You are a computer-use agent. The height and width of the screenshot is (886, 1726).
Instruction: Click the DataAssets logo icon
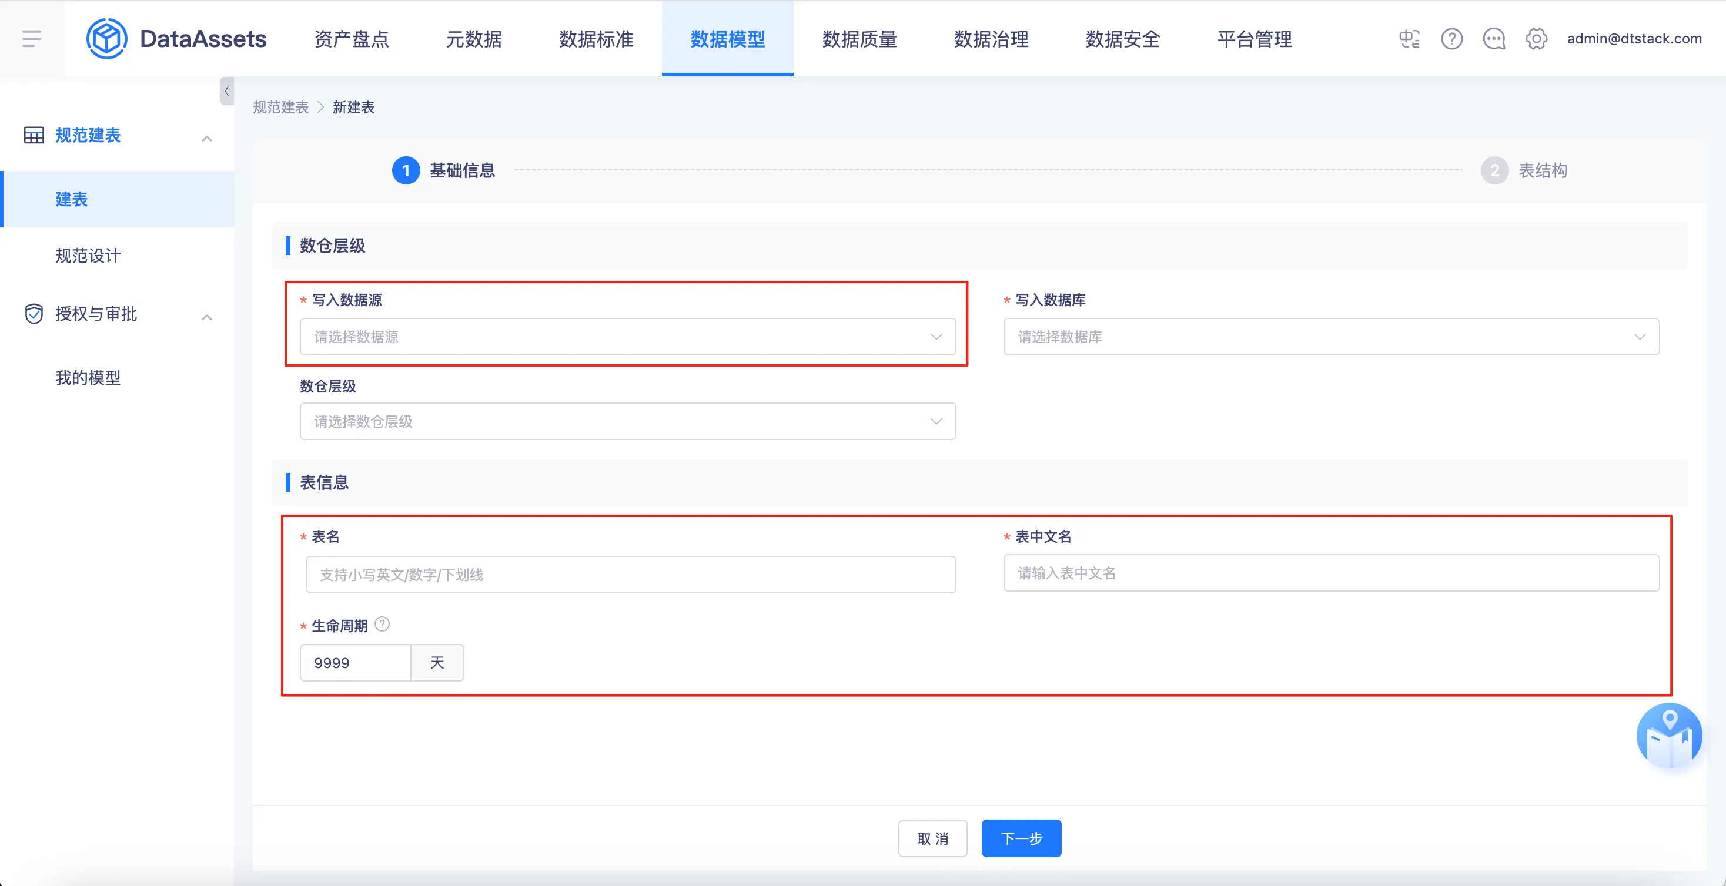click(106, 39)
